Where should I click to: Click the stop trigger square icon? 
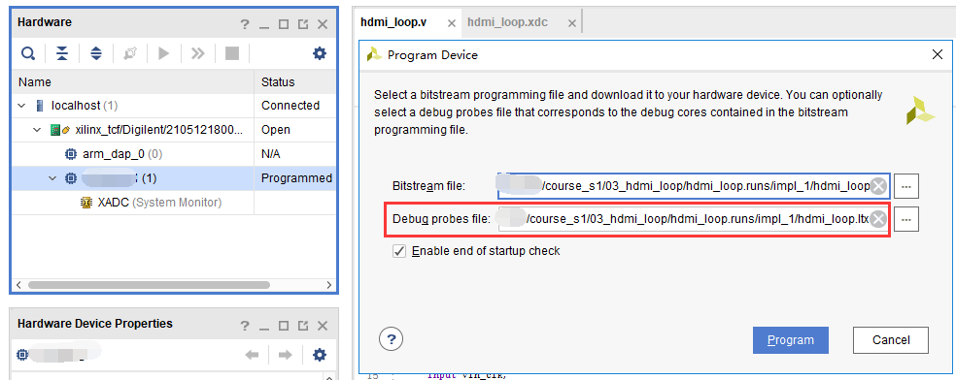tap(231, 54)
